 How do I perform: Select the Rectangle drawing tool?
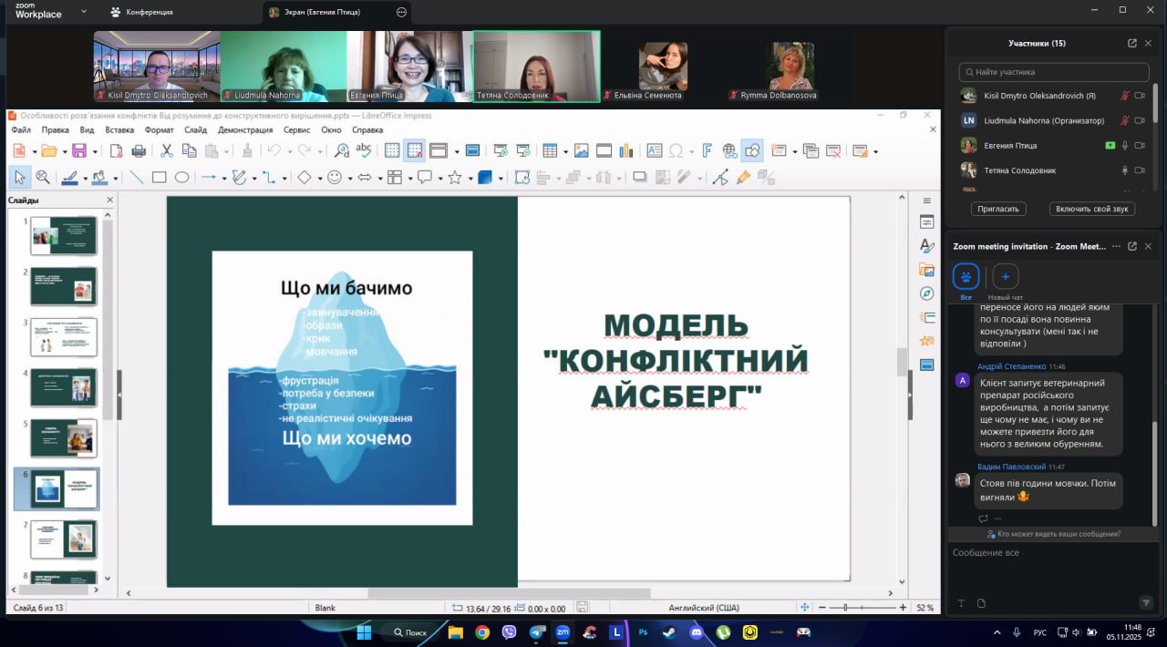coord(159,178)
